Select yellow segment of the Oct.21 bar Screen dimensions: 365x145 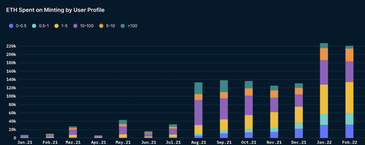point(249,122)
